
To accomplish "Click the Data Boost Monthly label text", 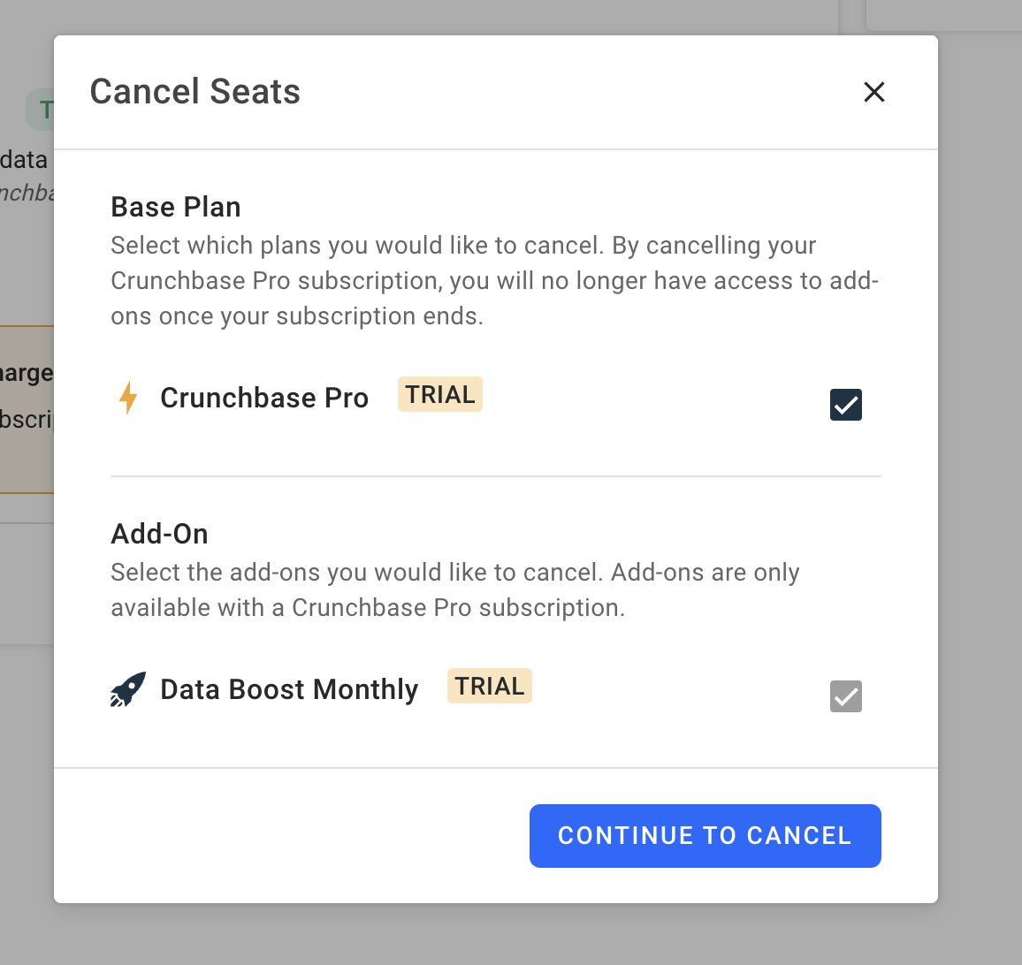I will click(288, 689).
